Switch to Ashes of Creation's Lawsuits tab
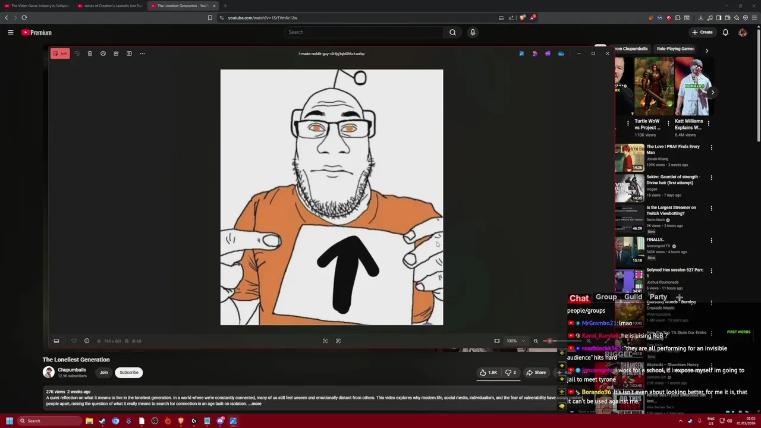The image size is (761, 428). tap(110, 6)
